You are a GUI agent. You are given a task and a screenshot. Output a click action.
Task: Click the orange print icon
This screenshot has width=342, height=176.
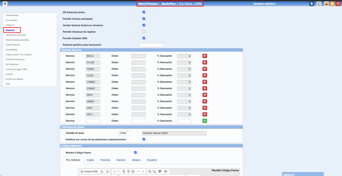(332, 4)
